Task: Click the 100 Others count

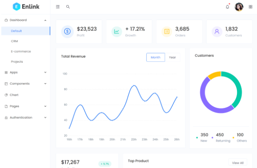Action: pos(240,135)
